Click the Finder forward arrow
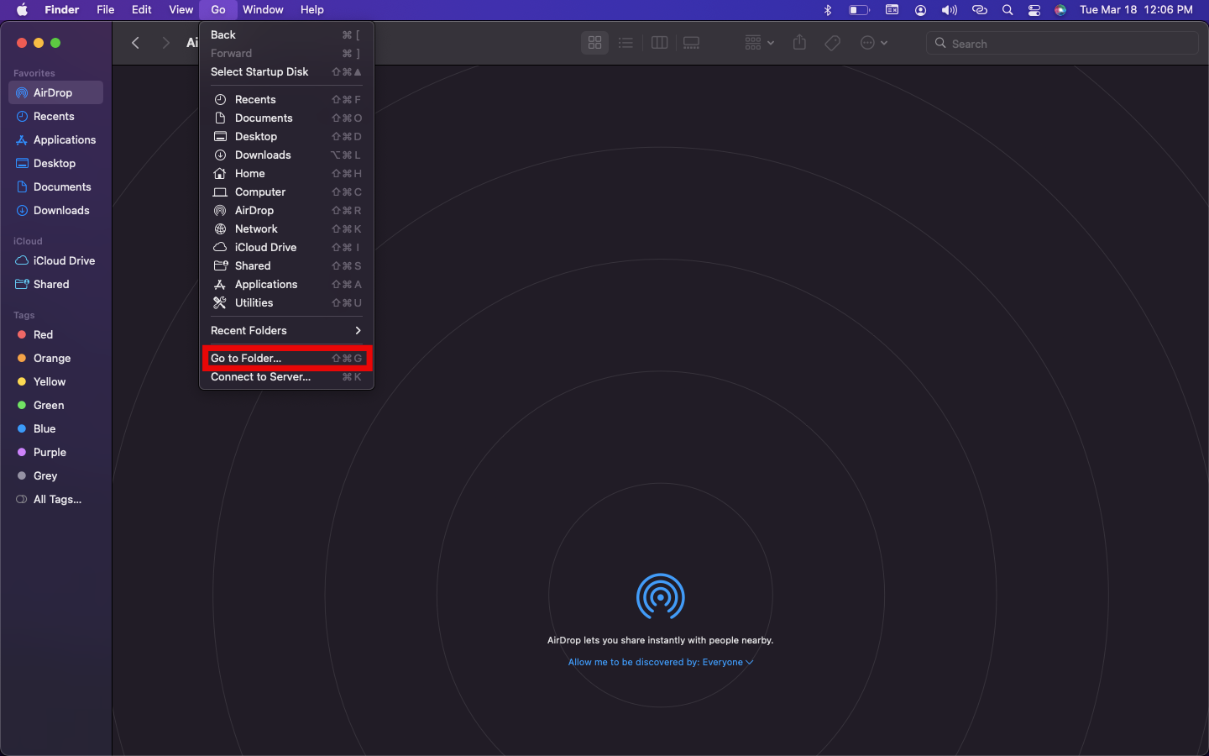This screenshot has width=1209, height=756. pos(165,43)
